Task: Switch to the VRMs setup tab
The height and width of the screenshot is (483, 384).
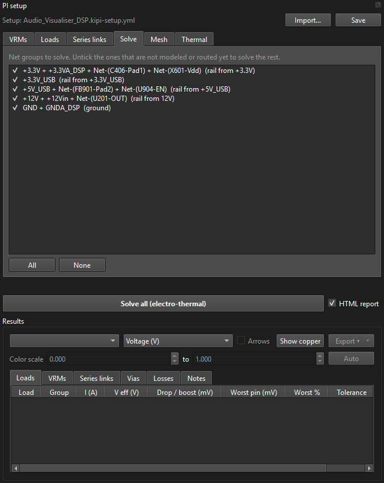Action: coord(18,40)
